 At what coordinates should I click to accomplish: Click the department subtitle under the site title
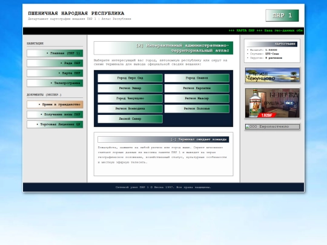click(x=79, y=19)
